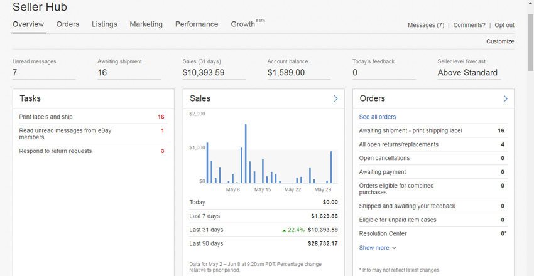Open Messages (7) link
The width and height of the screenshot is (534, 276).
[425, 25]
